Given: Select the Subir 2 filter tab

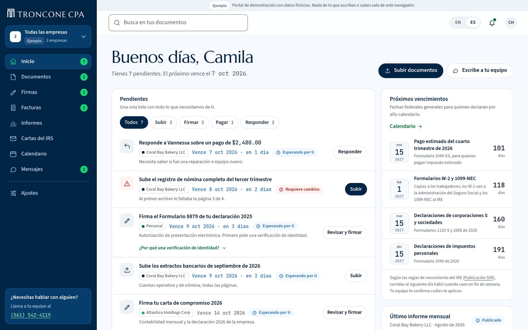Looking at the screenshot, I should coord(164,122).
